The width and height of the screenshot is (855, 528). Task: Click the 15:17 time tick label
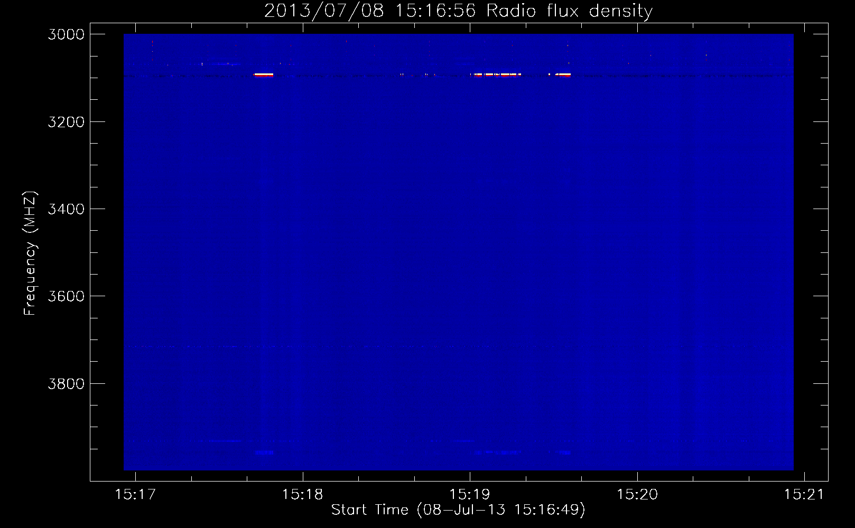(x=135, y=494)
